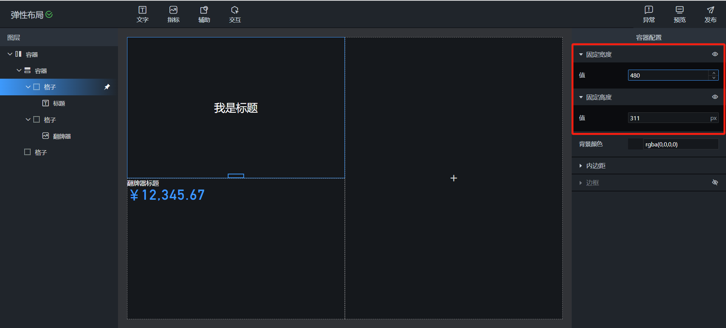Click the 我是标题 text on canvas
Screen dimensions: 726x328
236,108
